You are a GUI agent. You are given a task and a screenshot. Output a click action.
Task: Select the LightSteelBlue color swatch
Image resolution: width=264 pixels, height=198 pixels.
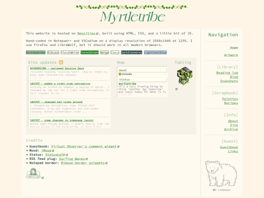coord(155,52)
